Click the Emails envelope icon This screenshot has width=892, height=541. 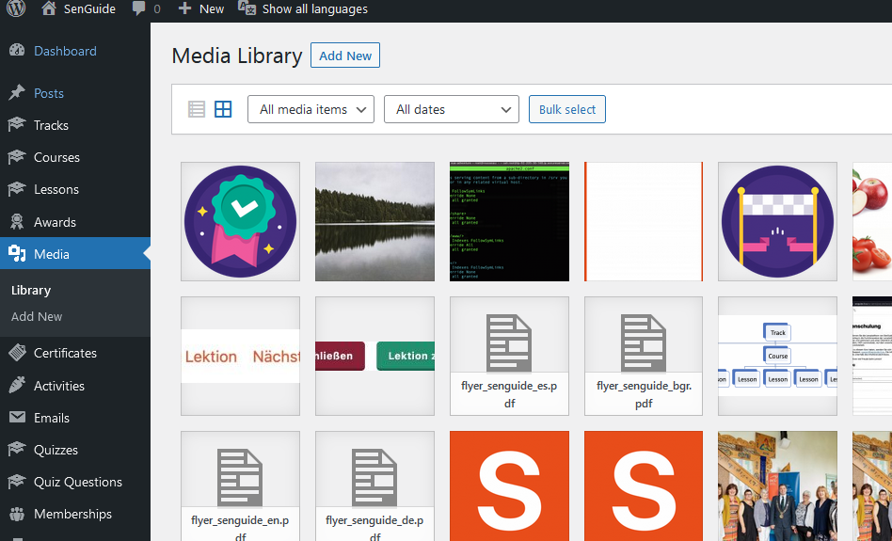17,418
